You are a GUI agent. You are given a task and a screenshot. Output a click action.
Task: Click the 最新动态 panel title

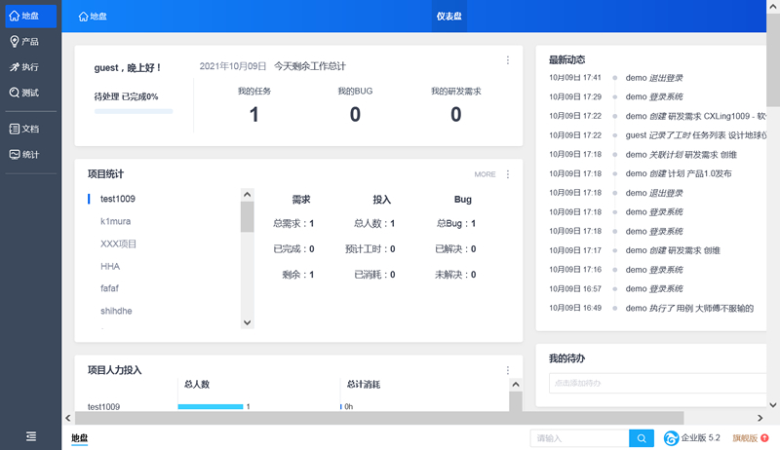[x=566, y=59]
